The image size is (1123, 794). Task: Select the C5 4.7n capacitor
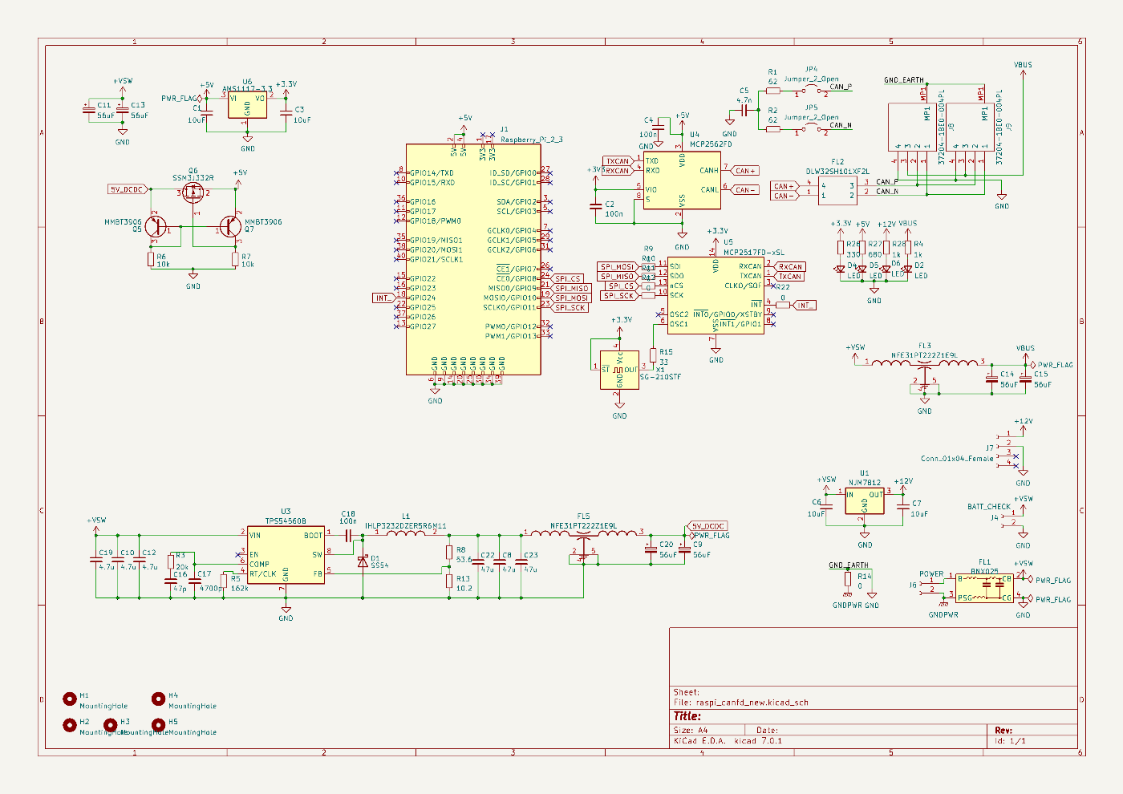coord(745,110)
